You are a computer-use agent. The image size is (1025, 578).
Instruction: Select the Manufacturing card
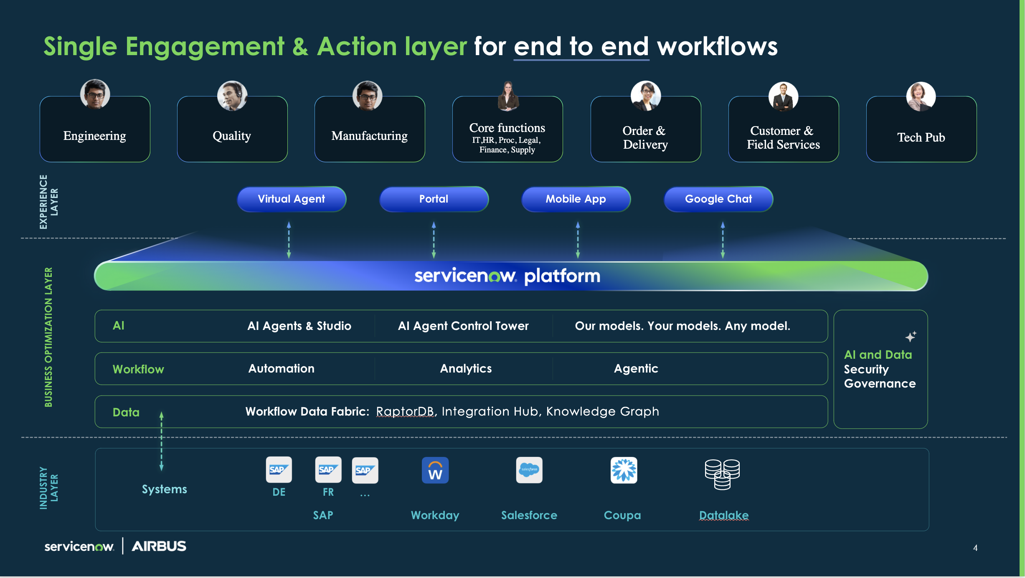(x=370, y=129)
